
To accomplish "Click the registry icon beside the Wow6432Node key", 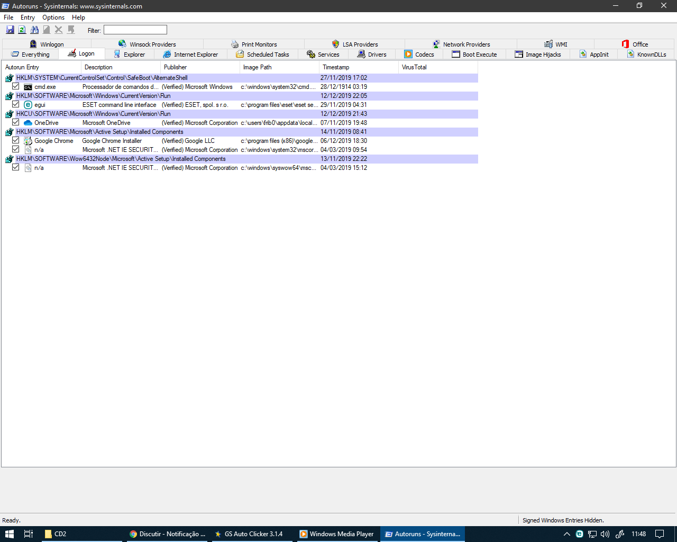I will click(10, 159).
